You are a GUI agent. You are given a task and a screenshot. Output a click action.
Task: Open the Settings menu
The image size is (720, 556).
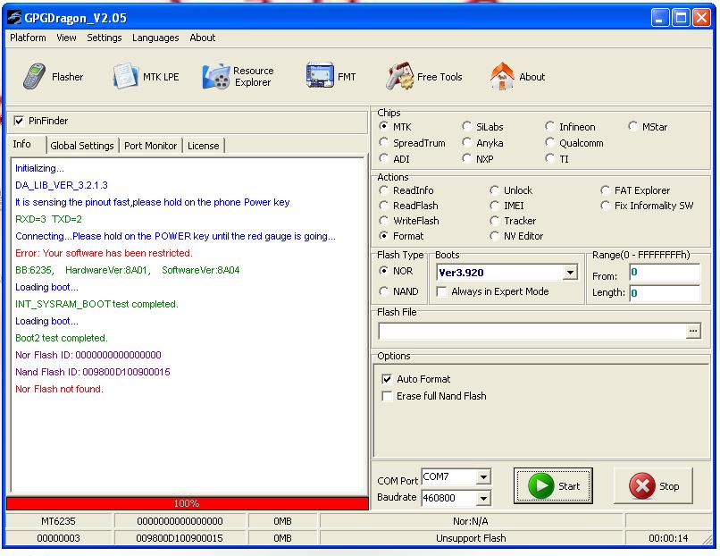pos(105,38)
